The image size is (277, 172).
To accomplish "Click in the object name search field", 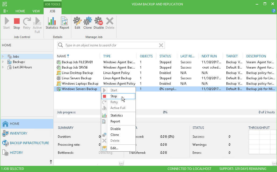I will tap(111, 45).
